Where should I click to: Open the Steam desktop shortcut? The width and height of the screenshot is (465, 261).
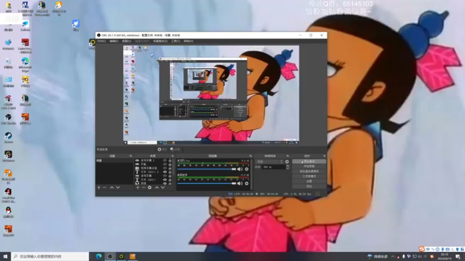tap(8, 138)
